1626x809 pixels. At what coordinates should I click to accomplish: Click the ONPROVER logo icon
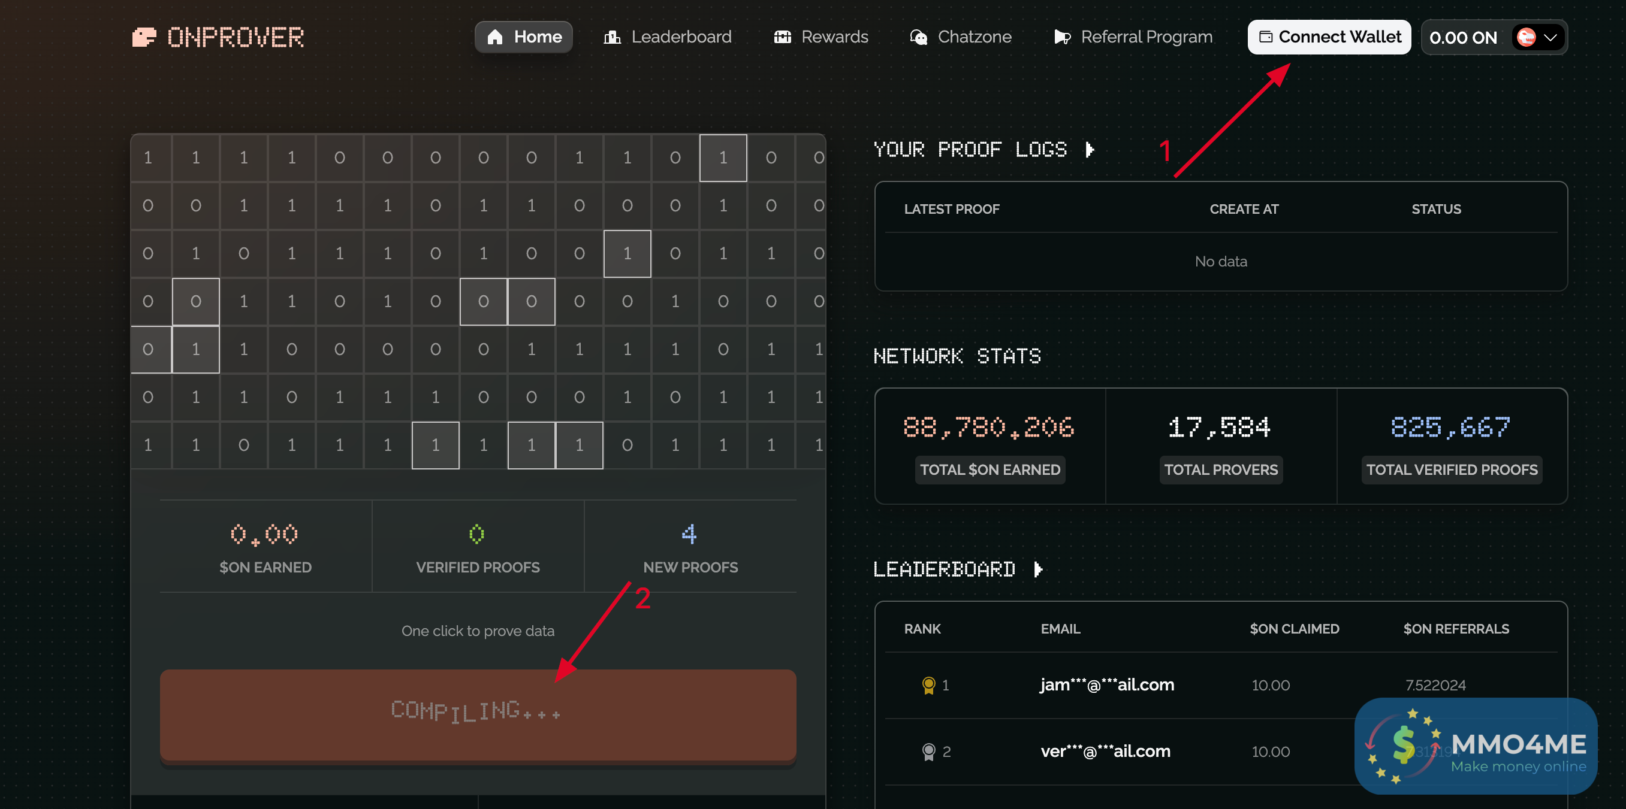coord(144,37)
